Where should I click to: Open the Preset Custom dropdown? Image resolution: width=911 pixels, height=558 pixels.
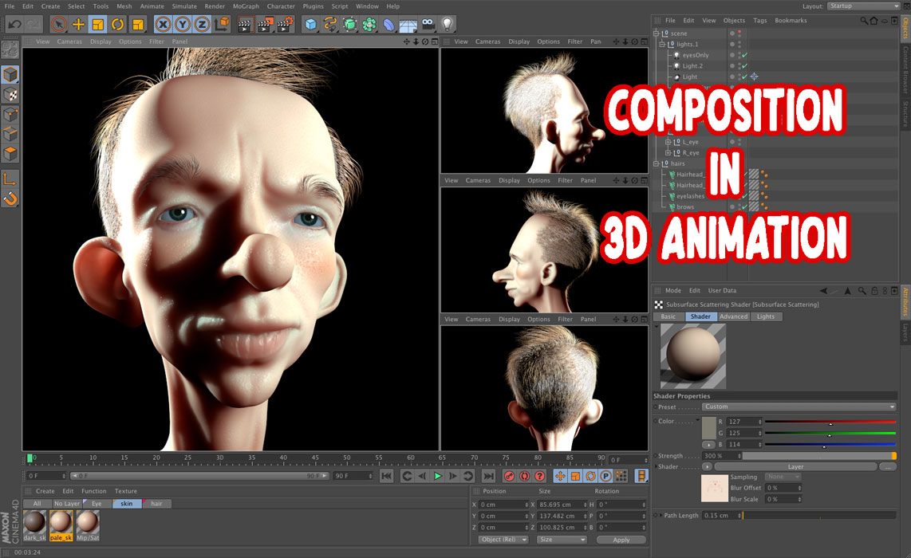(799, 407)
